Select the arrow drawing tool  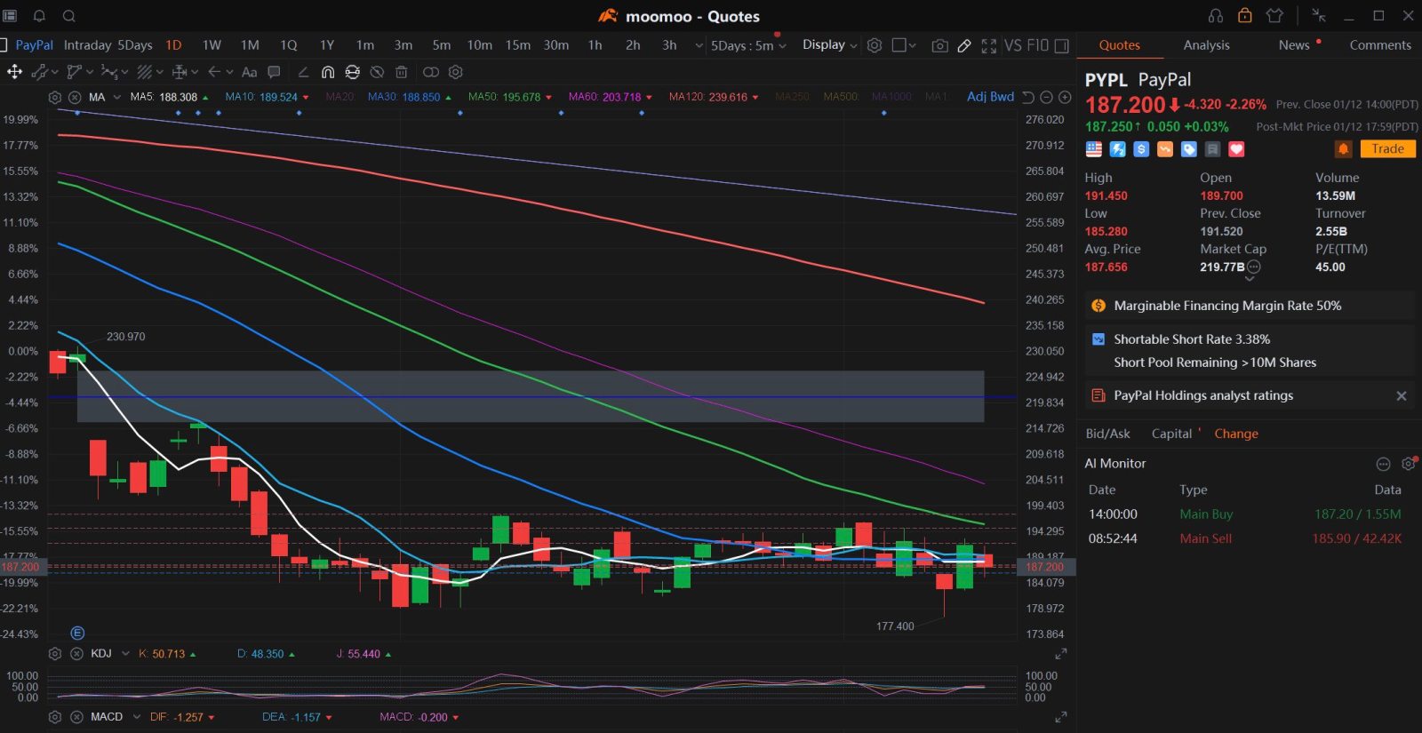tap(214, 72)
